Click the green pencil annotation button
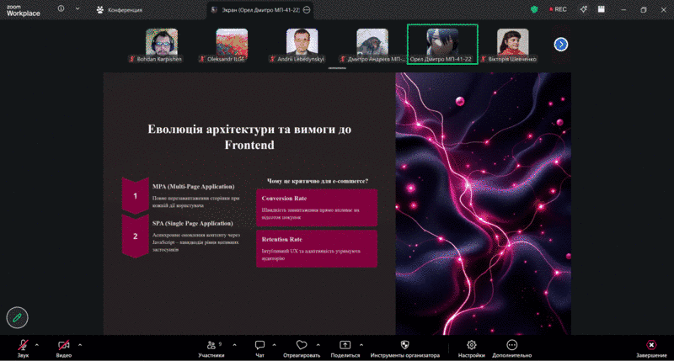 point(17,317)
